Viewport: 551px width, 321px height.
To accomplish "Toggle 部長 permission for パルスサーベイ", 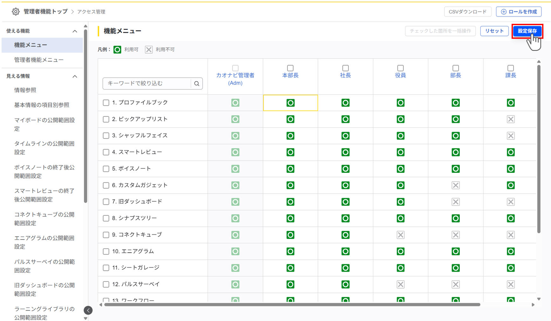I will [456, 284].
